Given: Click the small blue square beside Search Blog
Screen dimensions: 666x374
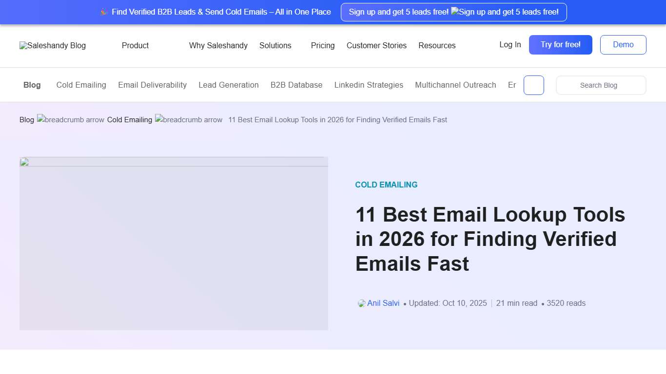Looking at the screenshot, I should (x=533, y=85).
